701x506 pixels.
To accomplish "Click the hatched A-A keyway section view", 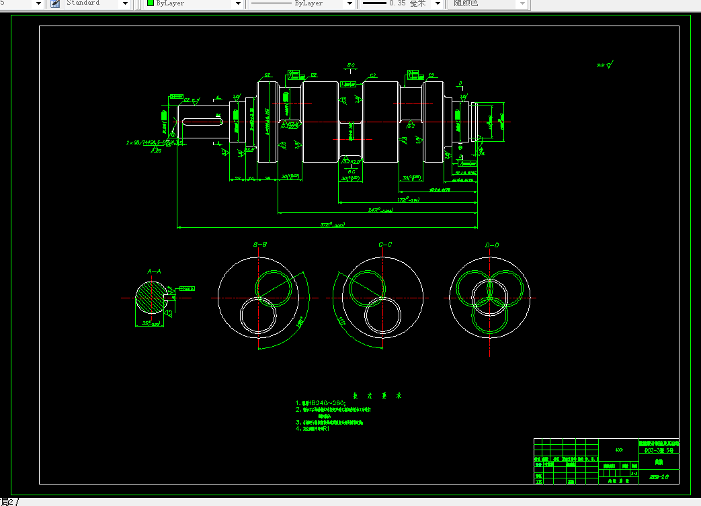I will [x=151, y=298].
